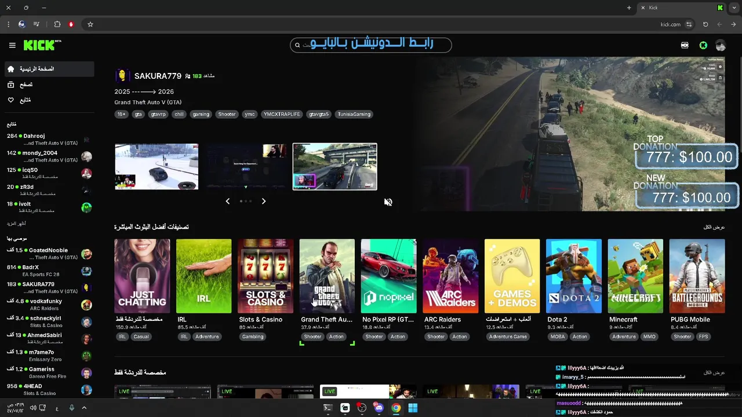Open browser profile avatar in toolbar

click(22, 24)
